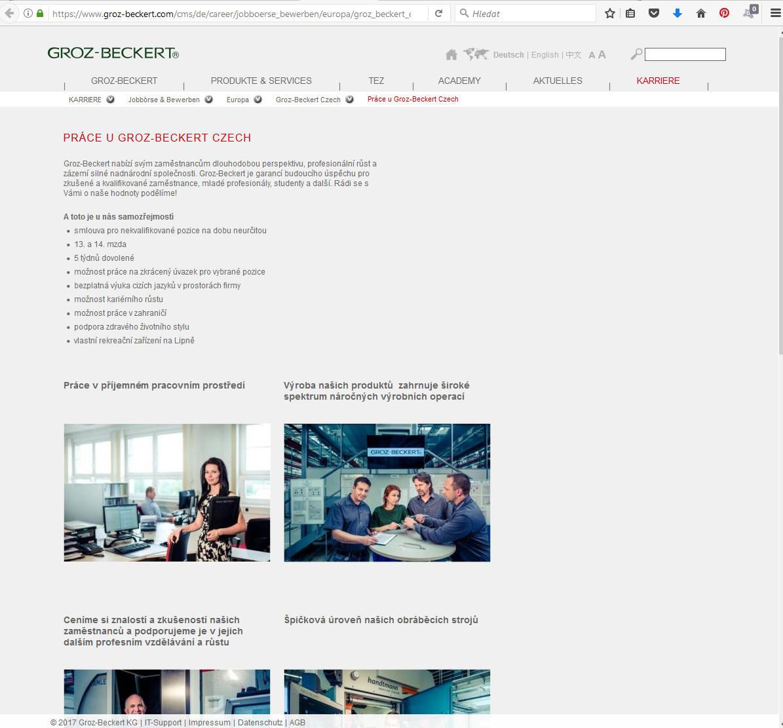The width and height of the screenshot is (783, 728).
Task: Show the green padlock security details
Action: pos(40,14)
